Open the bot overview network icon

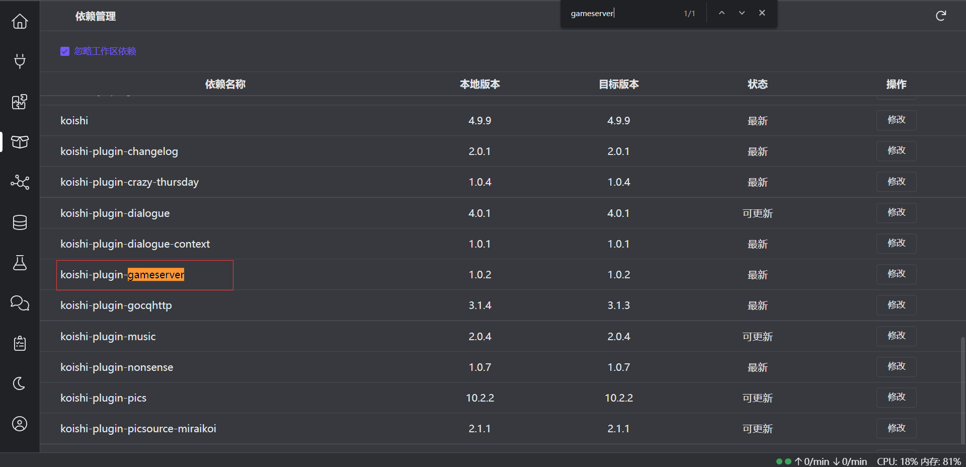(20, 182)
